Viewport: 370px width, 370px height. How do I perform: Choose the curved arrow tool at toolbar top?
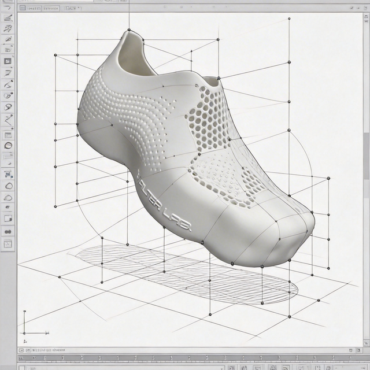(x=8, y=7)
